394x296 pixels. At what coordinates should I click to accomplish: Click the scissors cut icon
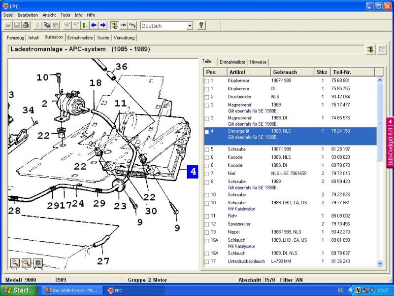[37, 25]
